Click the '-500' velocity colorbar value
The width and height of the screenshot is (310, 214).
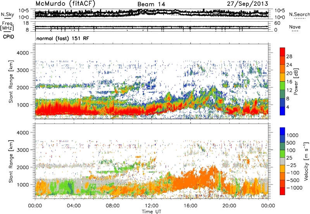tap(293, 180)
